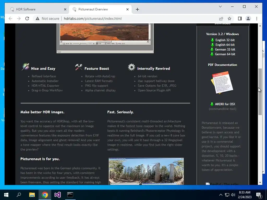This screenshot has width=267, height=200.
Task: Open File Explorer from the taskbar
Action: 32,195
